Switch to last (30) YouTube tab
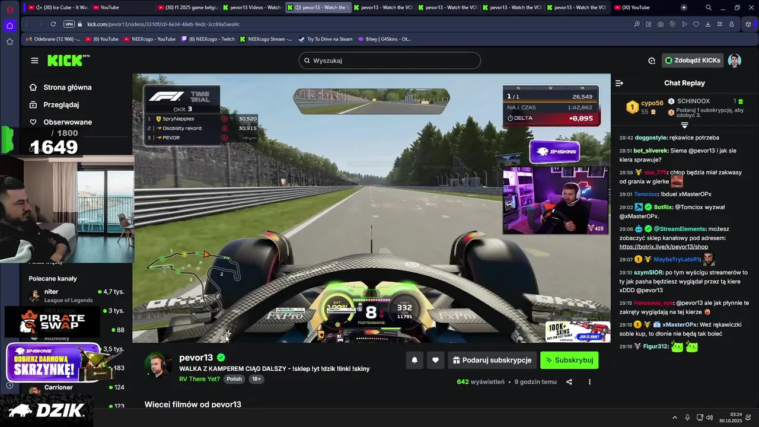The image size is (759, 427). coord(642,8)
